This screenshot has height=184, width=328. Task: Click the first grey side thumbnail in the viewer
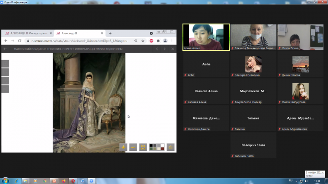pyautogui.click(x=5, y=64)
